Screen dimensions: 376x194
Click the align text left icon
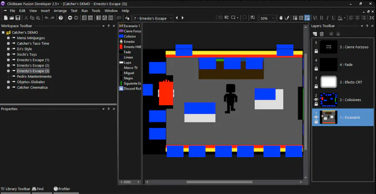point(351,18)
